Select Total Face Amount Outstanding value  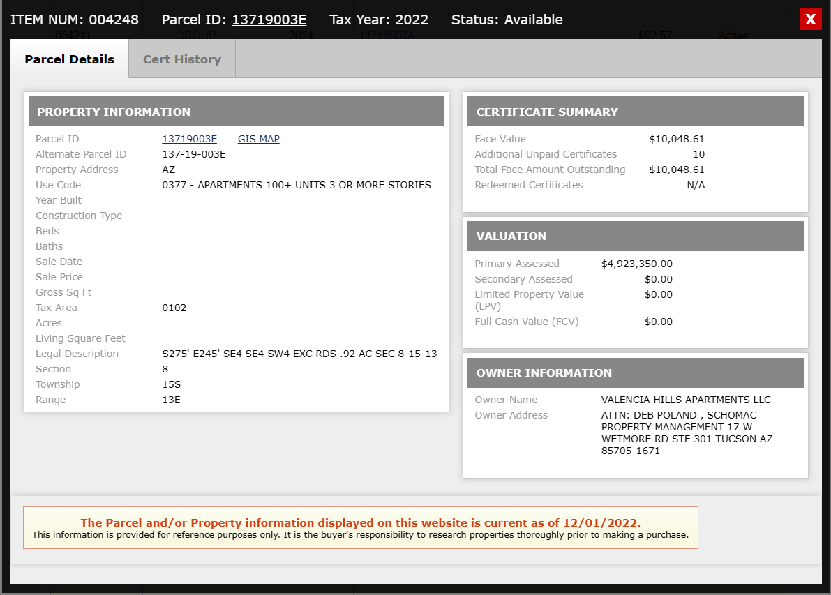677,170
